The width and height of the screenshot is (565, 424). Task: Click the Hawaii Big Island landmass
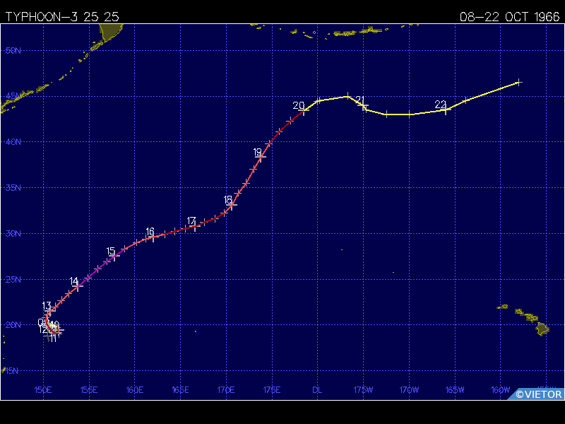tap(541, 328)
